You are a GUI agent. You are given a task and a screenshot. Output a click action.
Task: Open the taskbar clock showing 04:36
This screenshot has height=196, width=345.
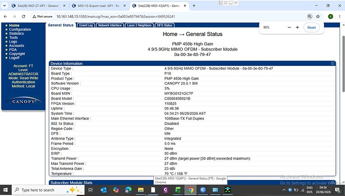[323, 190]
